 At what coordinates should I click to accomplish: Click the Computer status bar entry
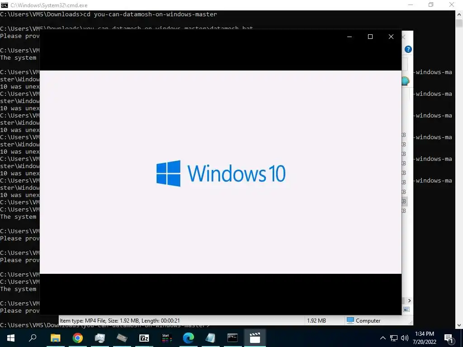pyautogui.click(x=364, y=320)
